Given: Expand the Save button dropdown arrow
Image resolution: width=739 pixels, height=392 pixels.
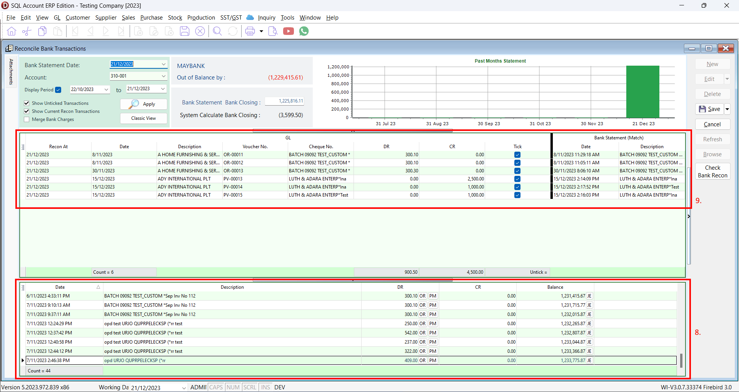Looking at the screenshot, I should click(x=727, y=109).
